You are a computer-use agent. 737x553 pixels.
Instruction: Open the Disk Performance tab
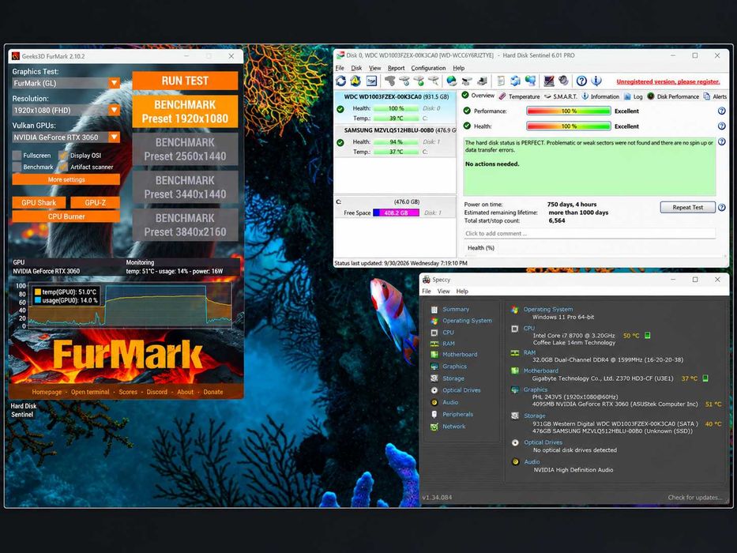[x=673, y=96]
